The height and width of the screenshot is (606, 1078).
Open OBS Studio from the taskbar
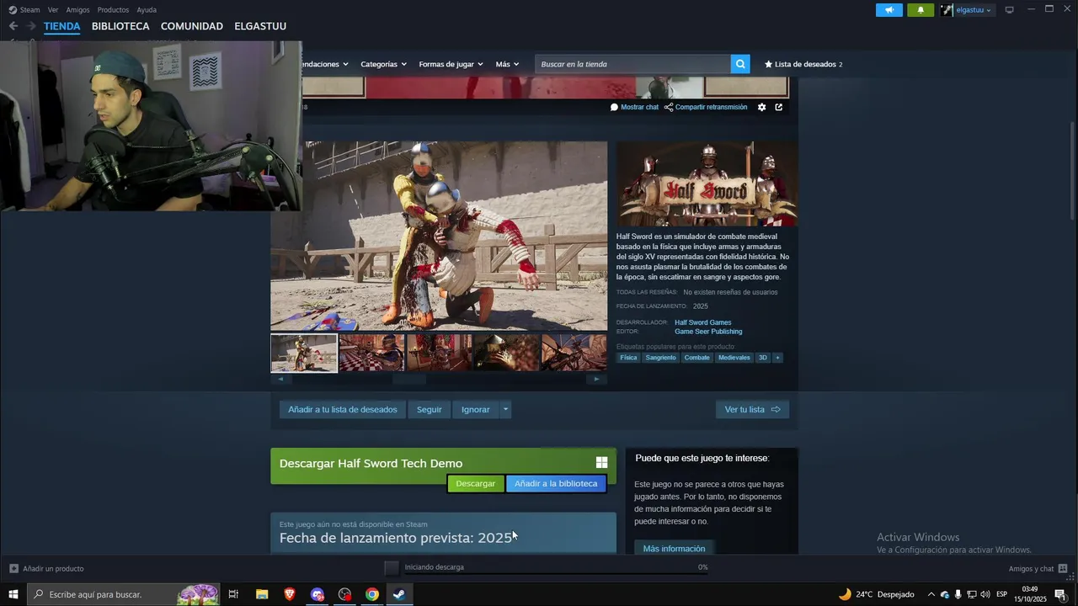tap(344, 594)
